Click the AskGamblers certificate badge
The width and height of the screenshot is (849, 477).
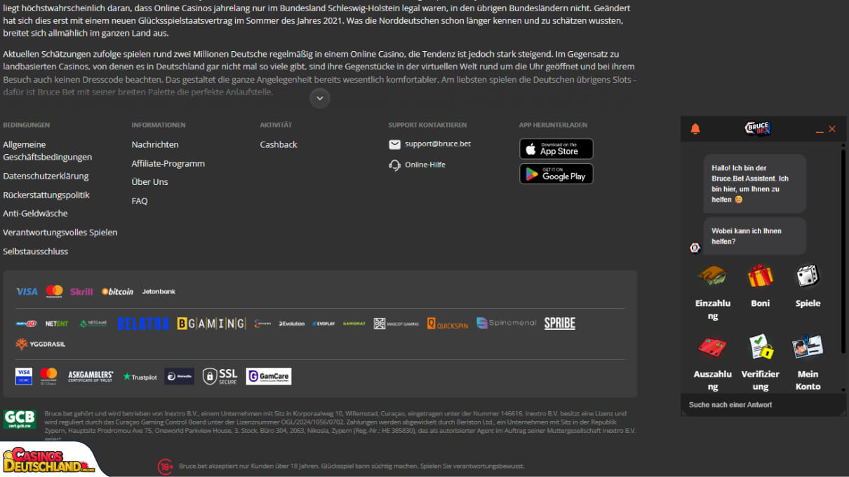91,377
